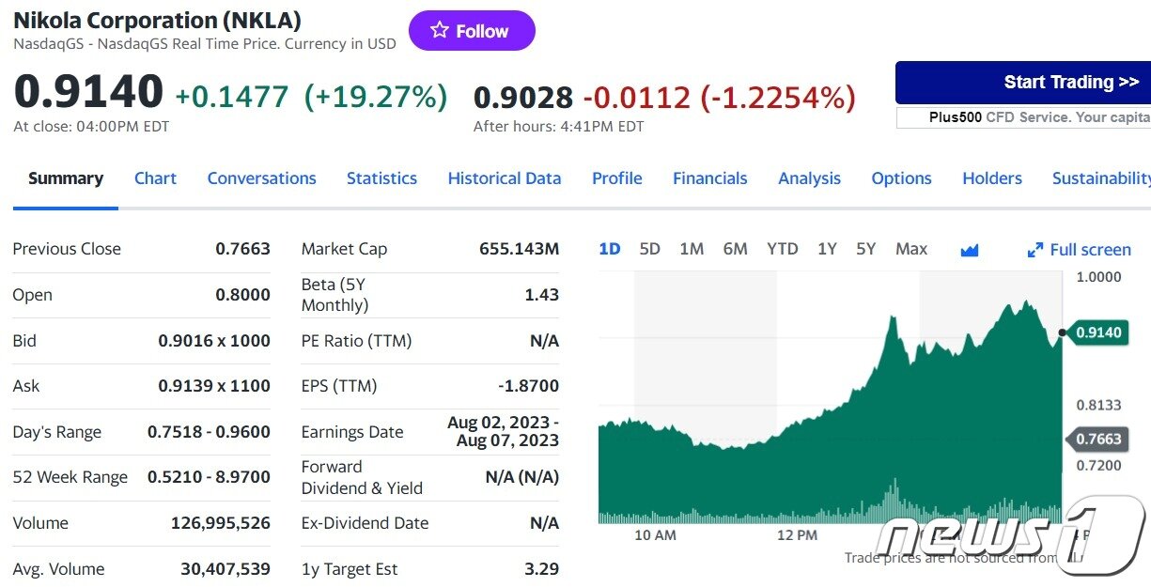
Task: Open the Options tab
Action: [x=901, y=178]
